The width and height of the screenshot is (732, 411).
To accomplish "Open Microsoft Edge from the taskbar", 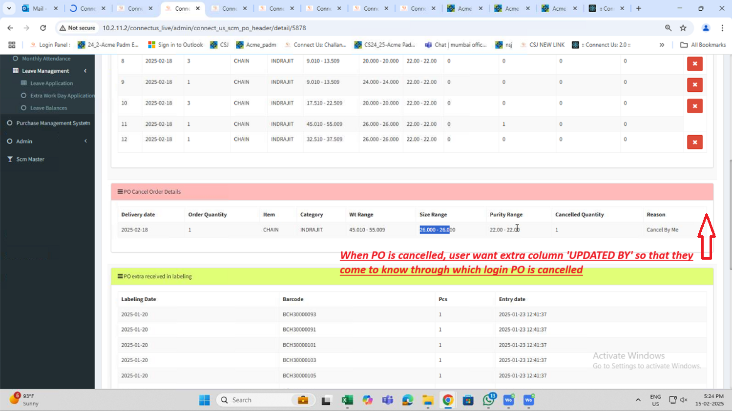I will click(407, 400).
